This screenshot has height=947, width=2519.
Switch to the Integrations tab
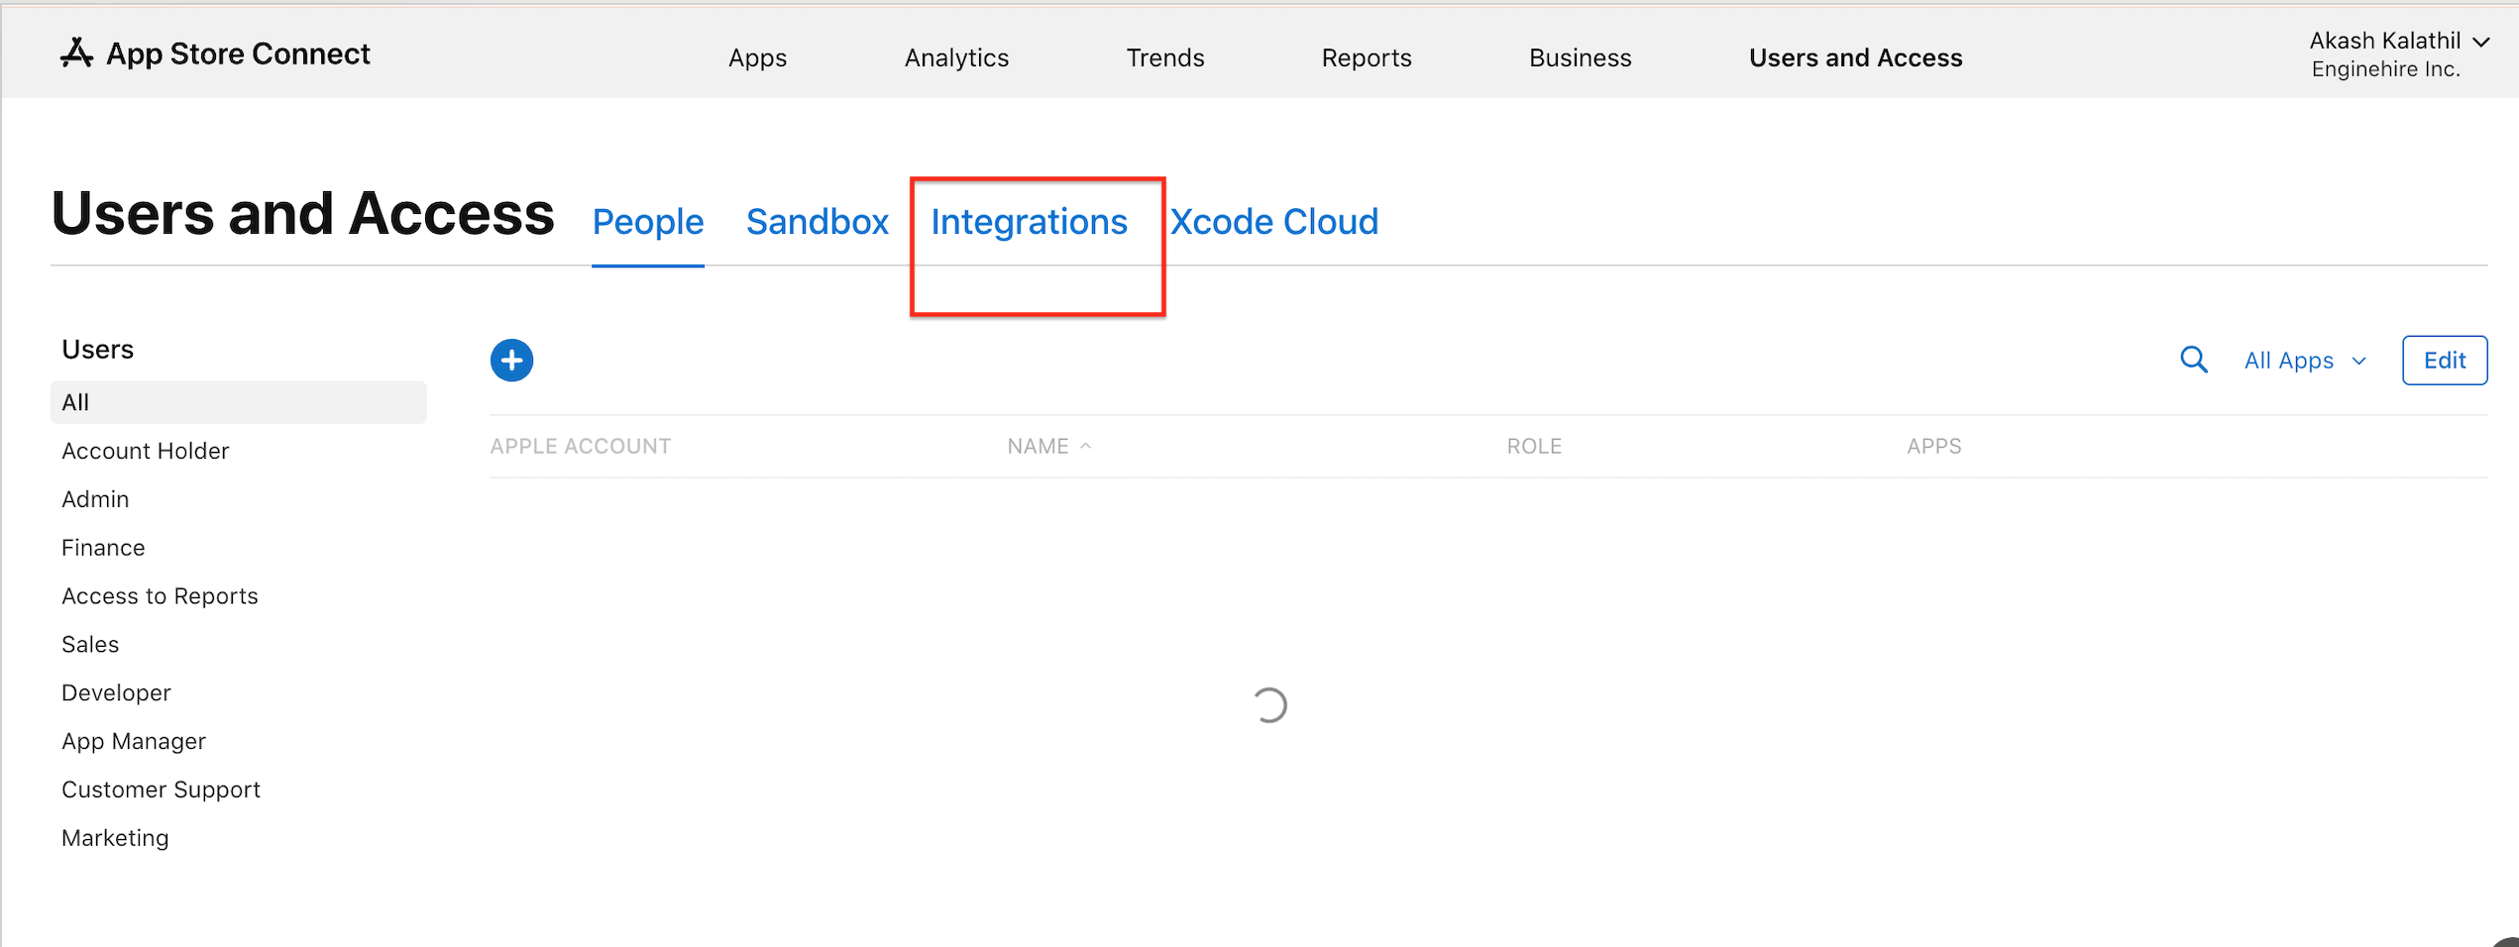pos(1029,221)
